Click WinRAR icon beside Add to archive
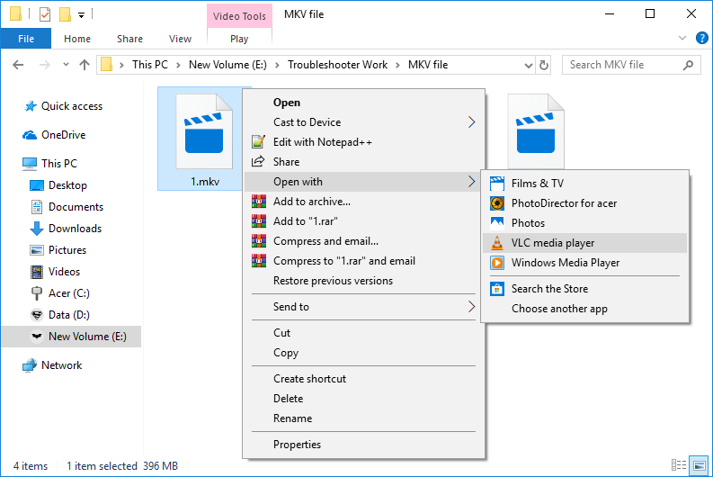 pos(259,202)
